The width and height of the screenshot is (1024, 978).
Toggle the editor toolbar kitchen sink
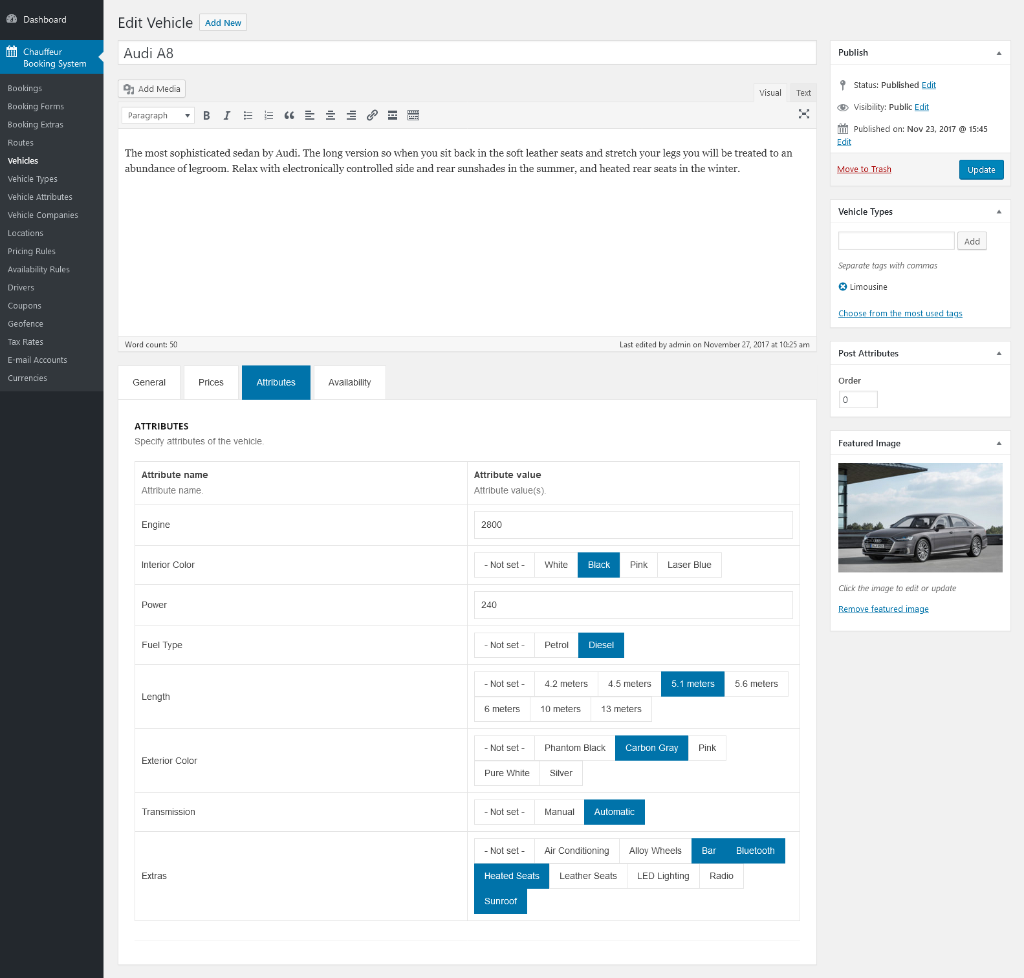click(x=413, y=116)
